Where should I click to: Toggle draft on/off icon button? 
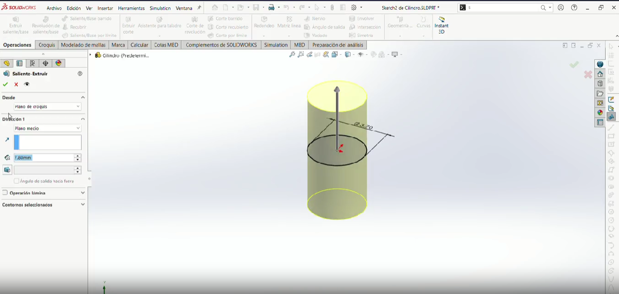[x=7, y=170]
